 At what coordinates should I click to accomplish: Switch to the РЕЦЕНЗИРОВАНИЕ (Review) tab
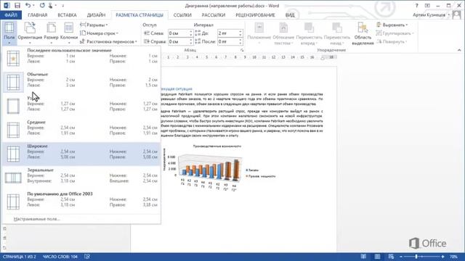tap(255, 14)
